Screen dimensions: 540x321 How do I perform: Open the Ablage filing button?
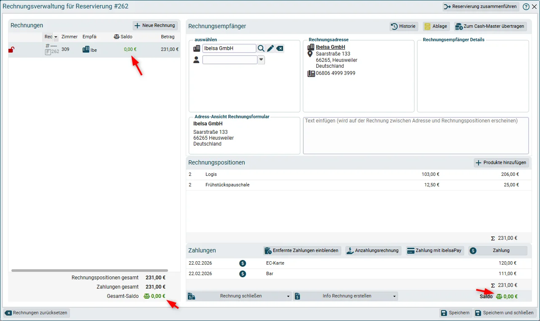tap(436, 27)
